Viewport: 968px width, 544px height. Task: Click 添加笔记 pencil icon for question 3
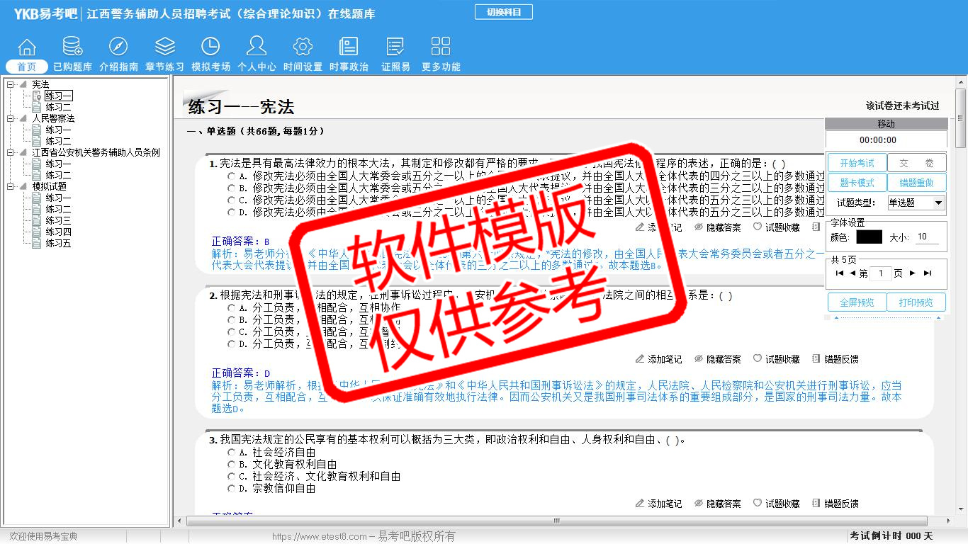coord(640,504)
